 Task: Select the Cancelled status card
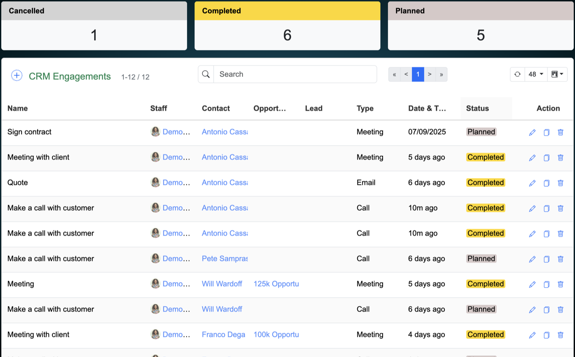(x=94, y=26)
